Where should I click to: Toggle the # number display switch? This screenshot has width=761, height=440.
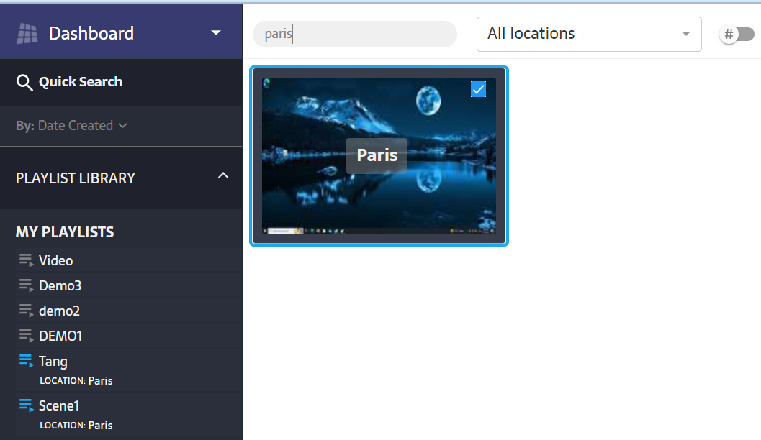[737, 35]
